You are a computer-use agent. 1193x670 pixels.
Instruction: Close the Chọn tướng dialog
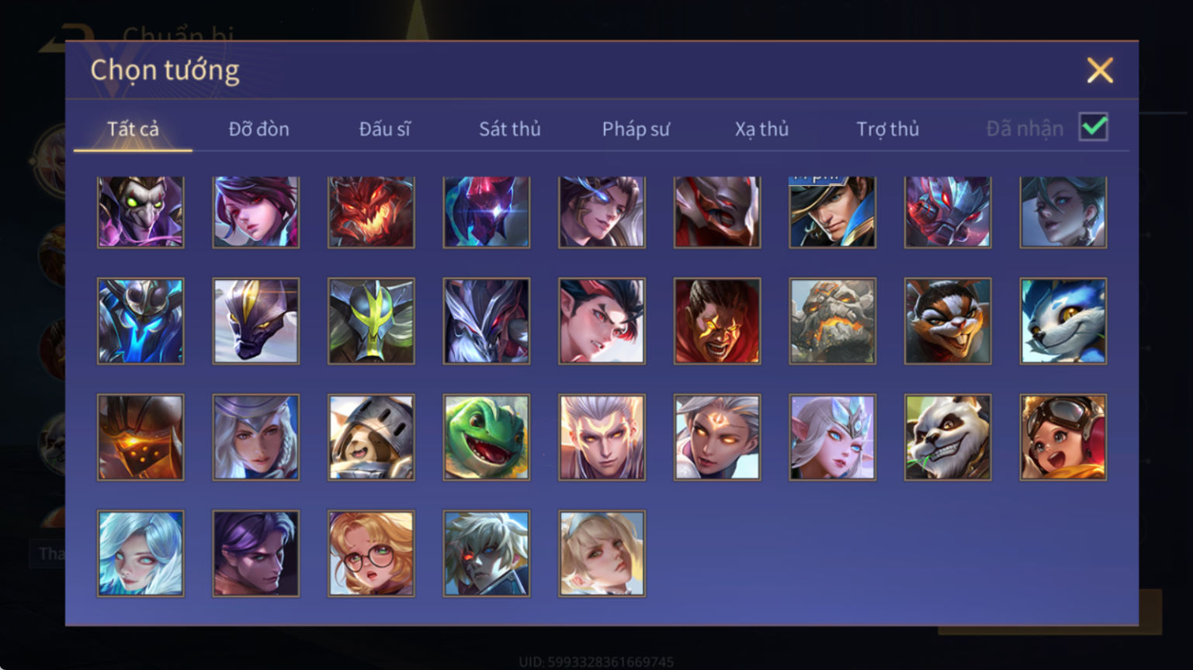(x=1100, y=71)
